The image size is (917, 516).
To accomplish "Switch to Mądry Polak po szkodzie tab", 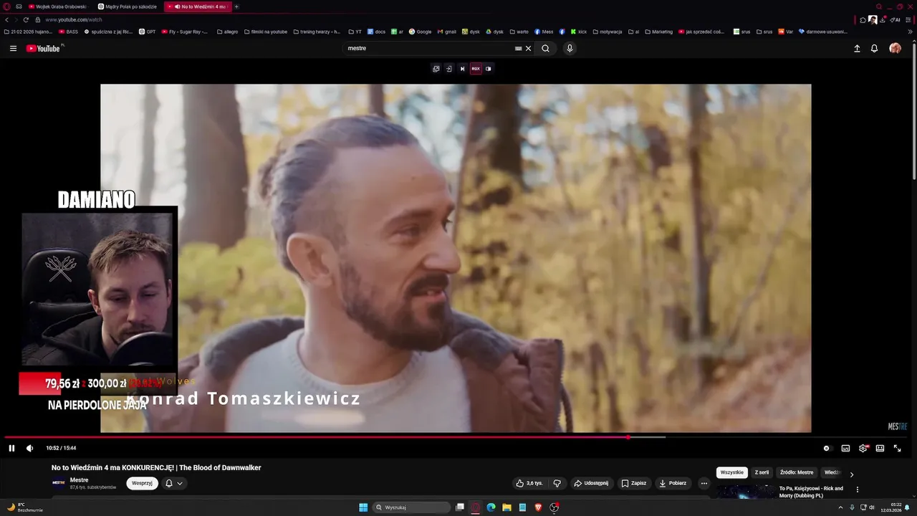I will (128, 6).
